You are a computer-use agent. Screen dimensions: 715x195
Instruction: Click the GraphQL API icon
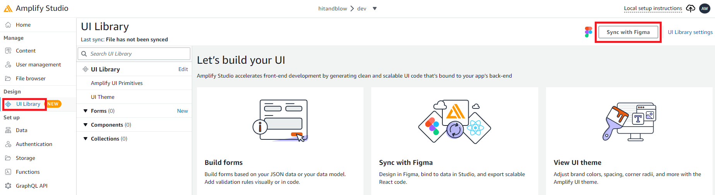(x=8, y=186)
